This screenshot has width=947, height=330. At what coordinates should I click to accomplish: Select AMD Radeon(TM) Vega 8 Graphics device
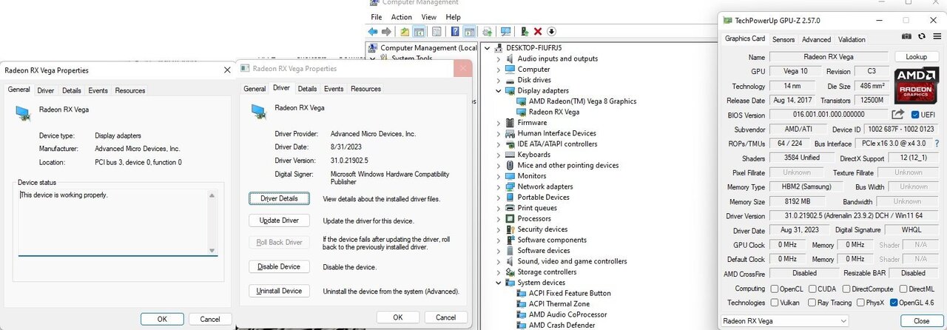(x=582, y=101)
